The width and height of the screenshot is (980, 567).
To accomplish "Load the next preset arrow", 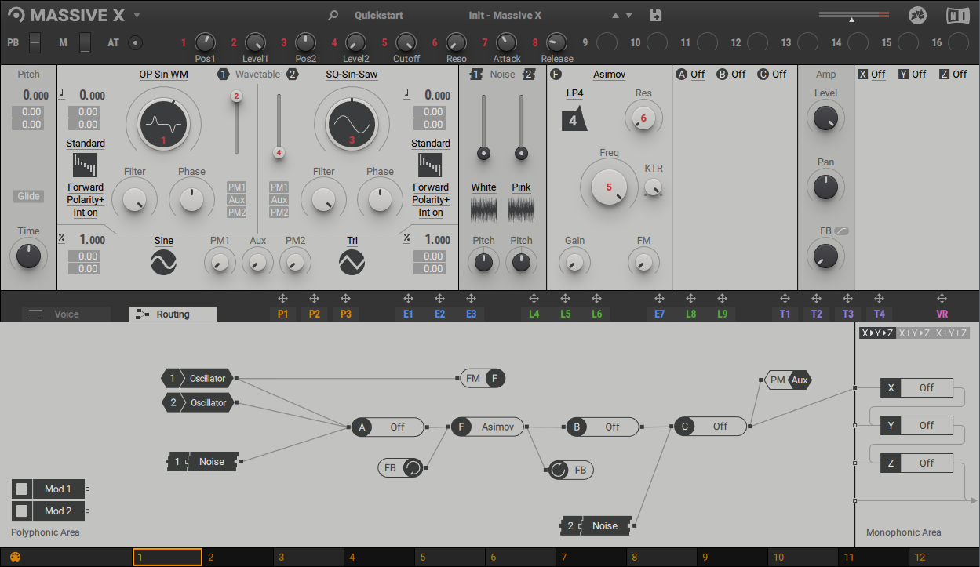I will click(629, 15).
